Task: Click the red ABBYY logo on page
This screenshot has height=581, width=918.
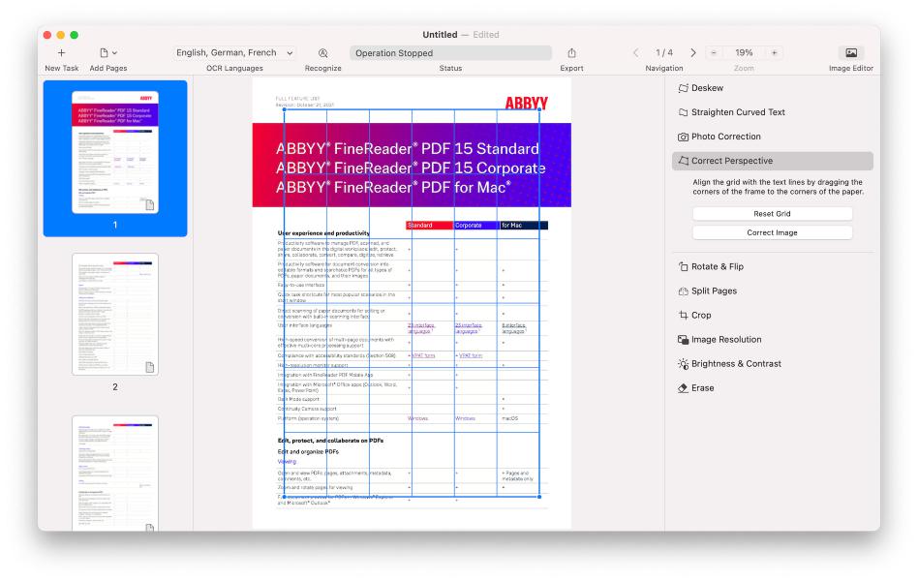Action: [x=527, y=103]
